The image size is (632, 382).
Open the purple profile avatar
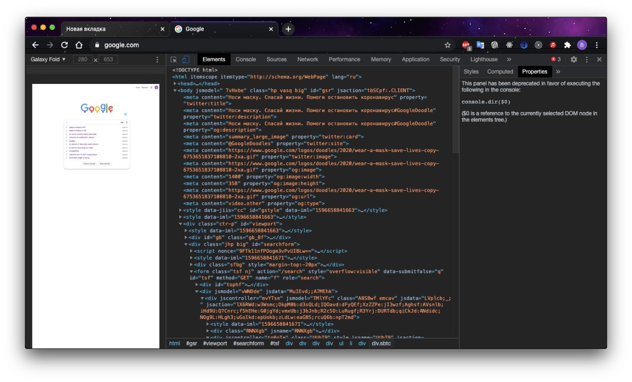pos(582,45)
